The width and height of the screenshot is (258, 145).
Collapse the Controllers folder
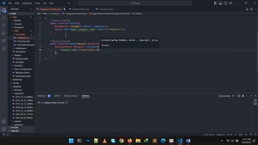point(21,34)
